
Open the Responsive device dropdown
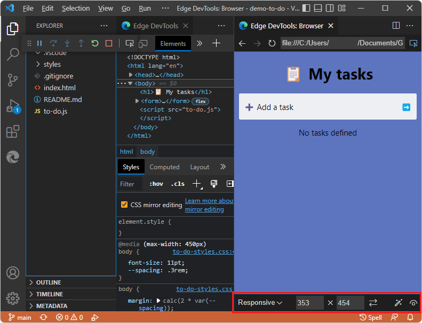point(260,303)
